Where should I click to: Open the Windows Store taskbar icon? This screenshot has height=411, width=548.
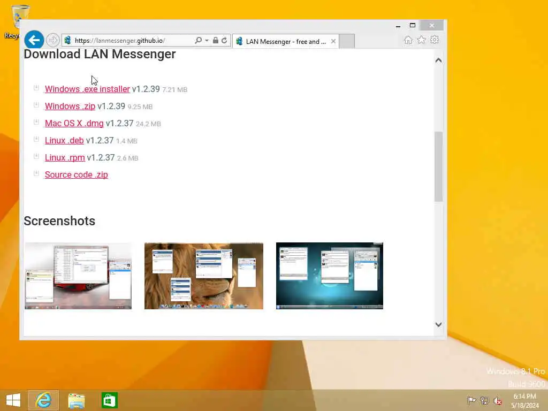[x=109, y=400]
